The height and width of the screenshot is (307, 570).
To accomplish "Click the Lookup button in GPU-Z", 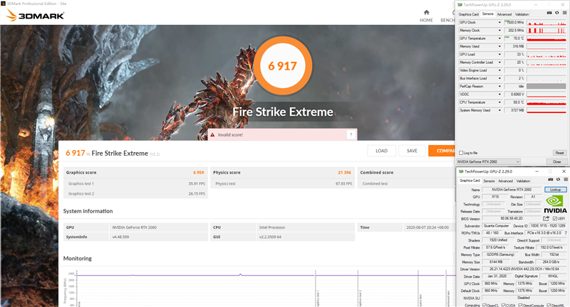I will 555,190.
